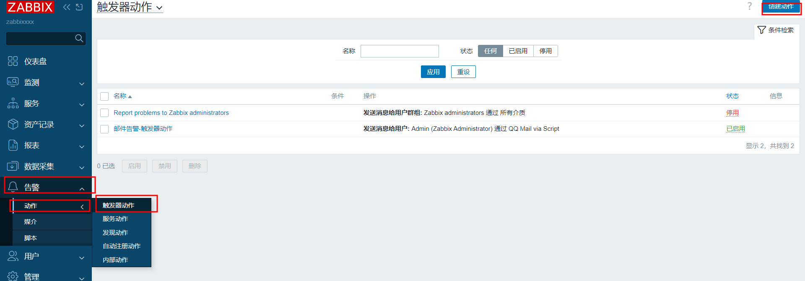Collapse sidebar with double-chevron icon
805x281 pixels.
tap(67, 7)
